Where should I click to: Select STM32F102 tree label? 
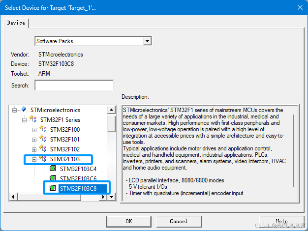(x=65, y=149)
